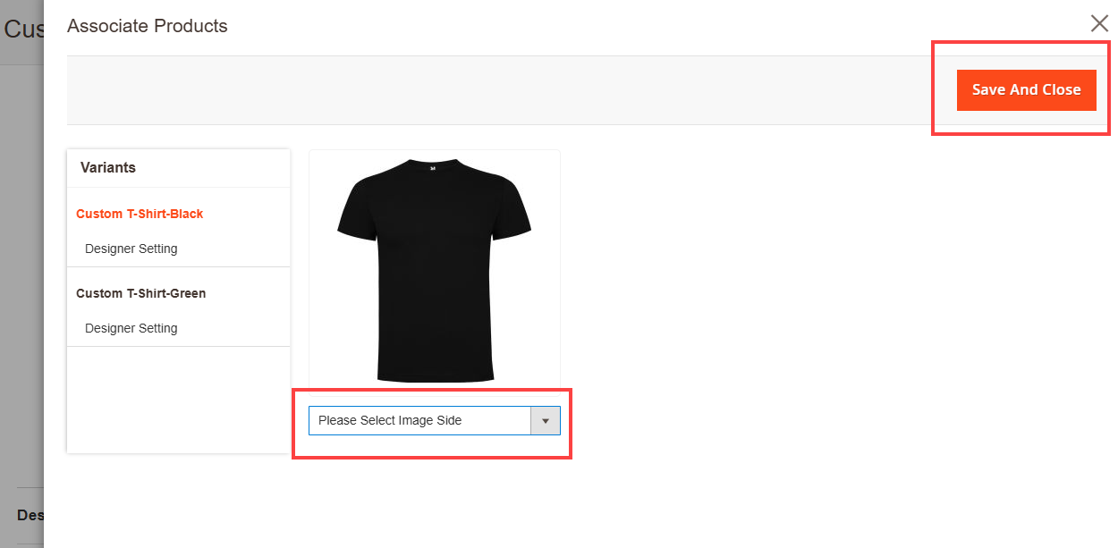
Task: Open Designer Setting under Custom T-Shirt-Green
Action: pos(131,328)
